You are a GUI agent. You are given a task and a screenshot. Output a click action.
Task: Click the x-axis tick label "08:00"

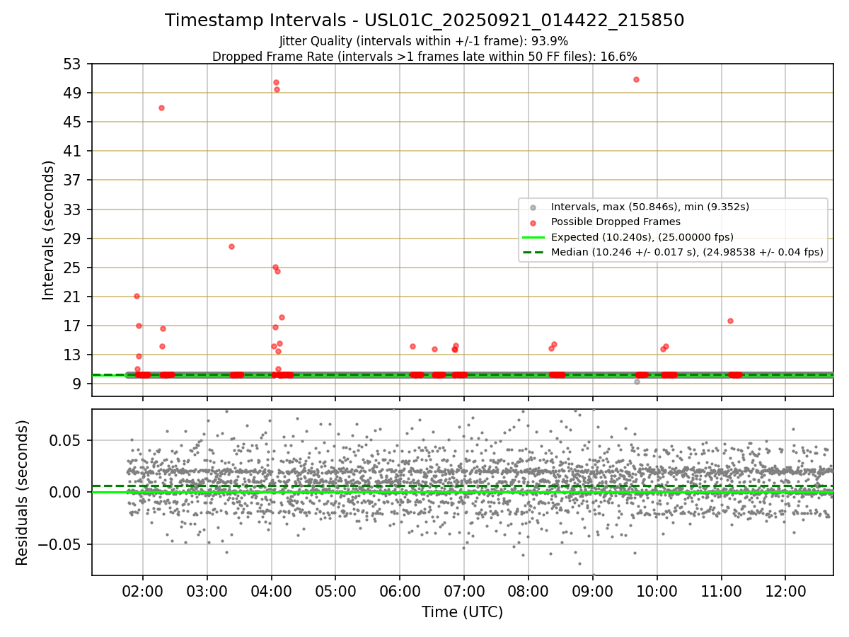pos(529,592)
